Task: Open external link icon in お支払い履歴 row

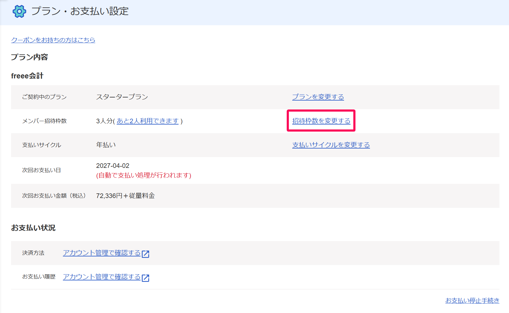Action: [146, 278]
